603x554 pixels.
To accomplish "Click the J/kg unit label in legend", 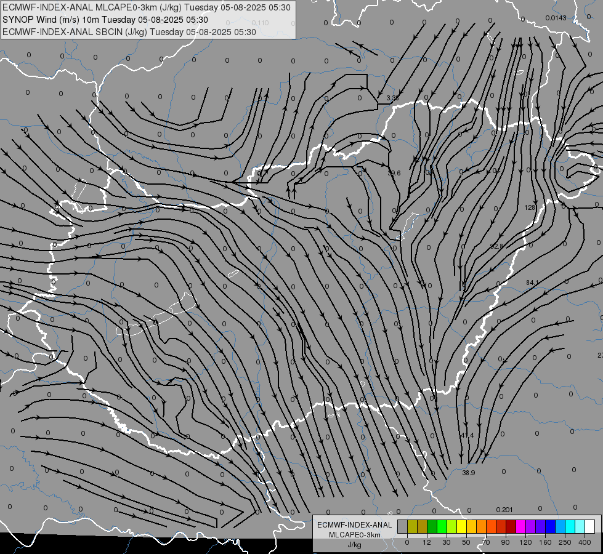I will pos(354,545).
